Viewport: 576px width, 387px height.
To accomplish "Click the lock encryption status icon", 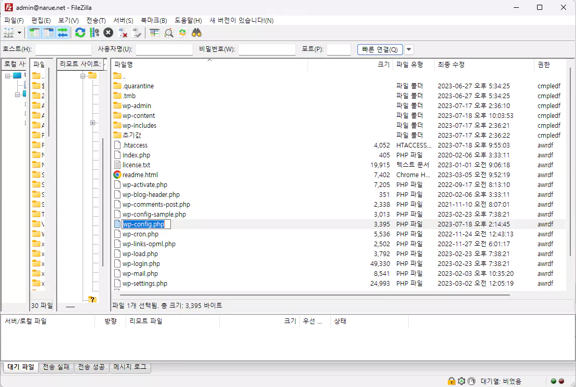I will click(x=451, y=381).
